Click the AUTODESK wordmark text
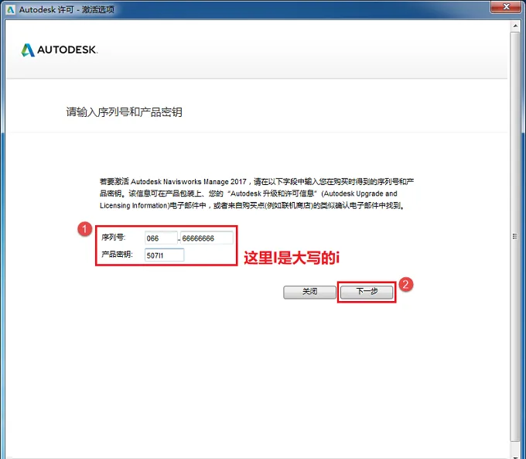This screenshot has height=459, width=526. pos(67,50)
